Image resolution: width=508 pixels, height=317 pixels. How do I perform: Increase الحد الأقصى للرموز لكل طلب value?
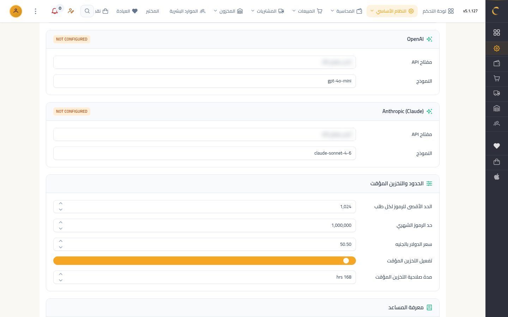coord(61,204)
